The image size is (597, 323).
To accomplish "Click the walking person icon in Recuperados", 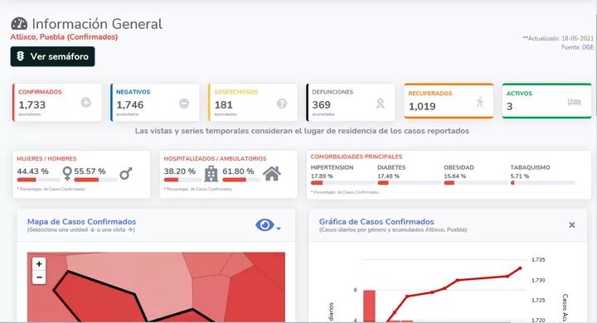I will click(x=480, y=102).
